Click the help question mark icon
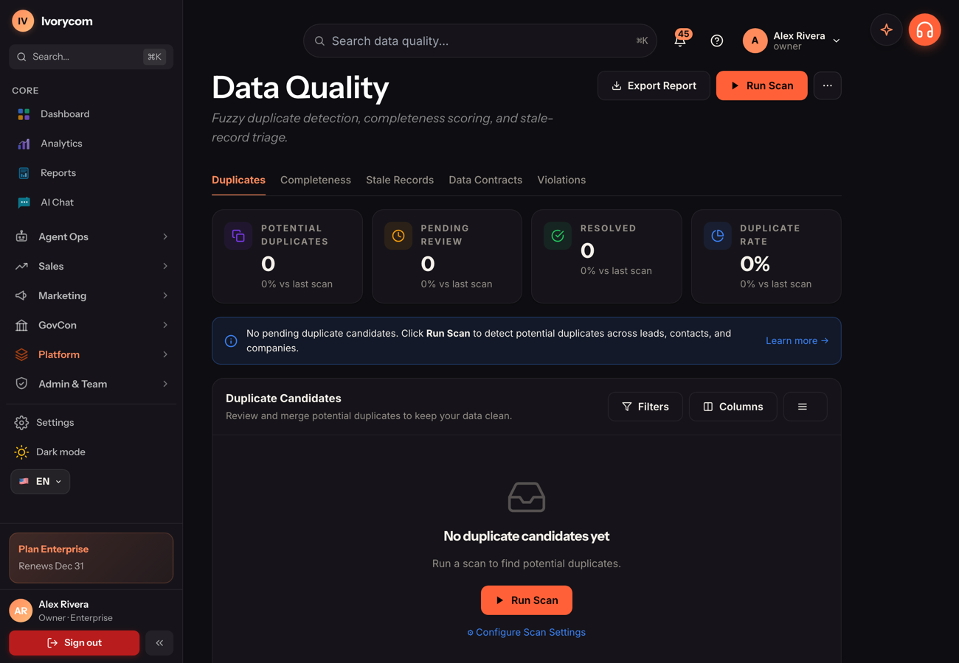Screen dimensions: 959x663 (x=717, y=41)
